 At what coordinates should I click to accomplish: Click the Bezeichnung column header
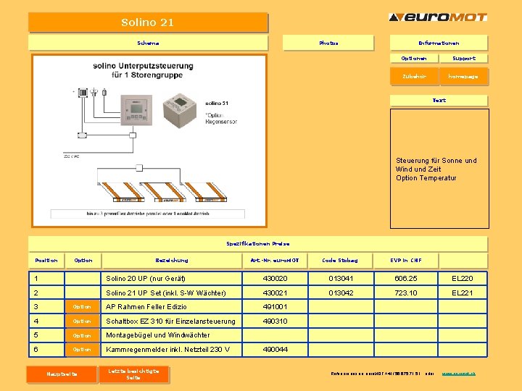172,261
